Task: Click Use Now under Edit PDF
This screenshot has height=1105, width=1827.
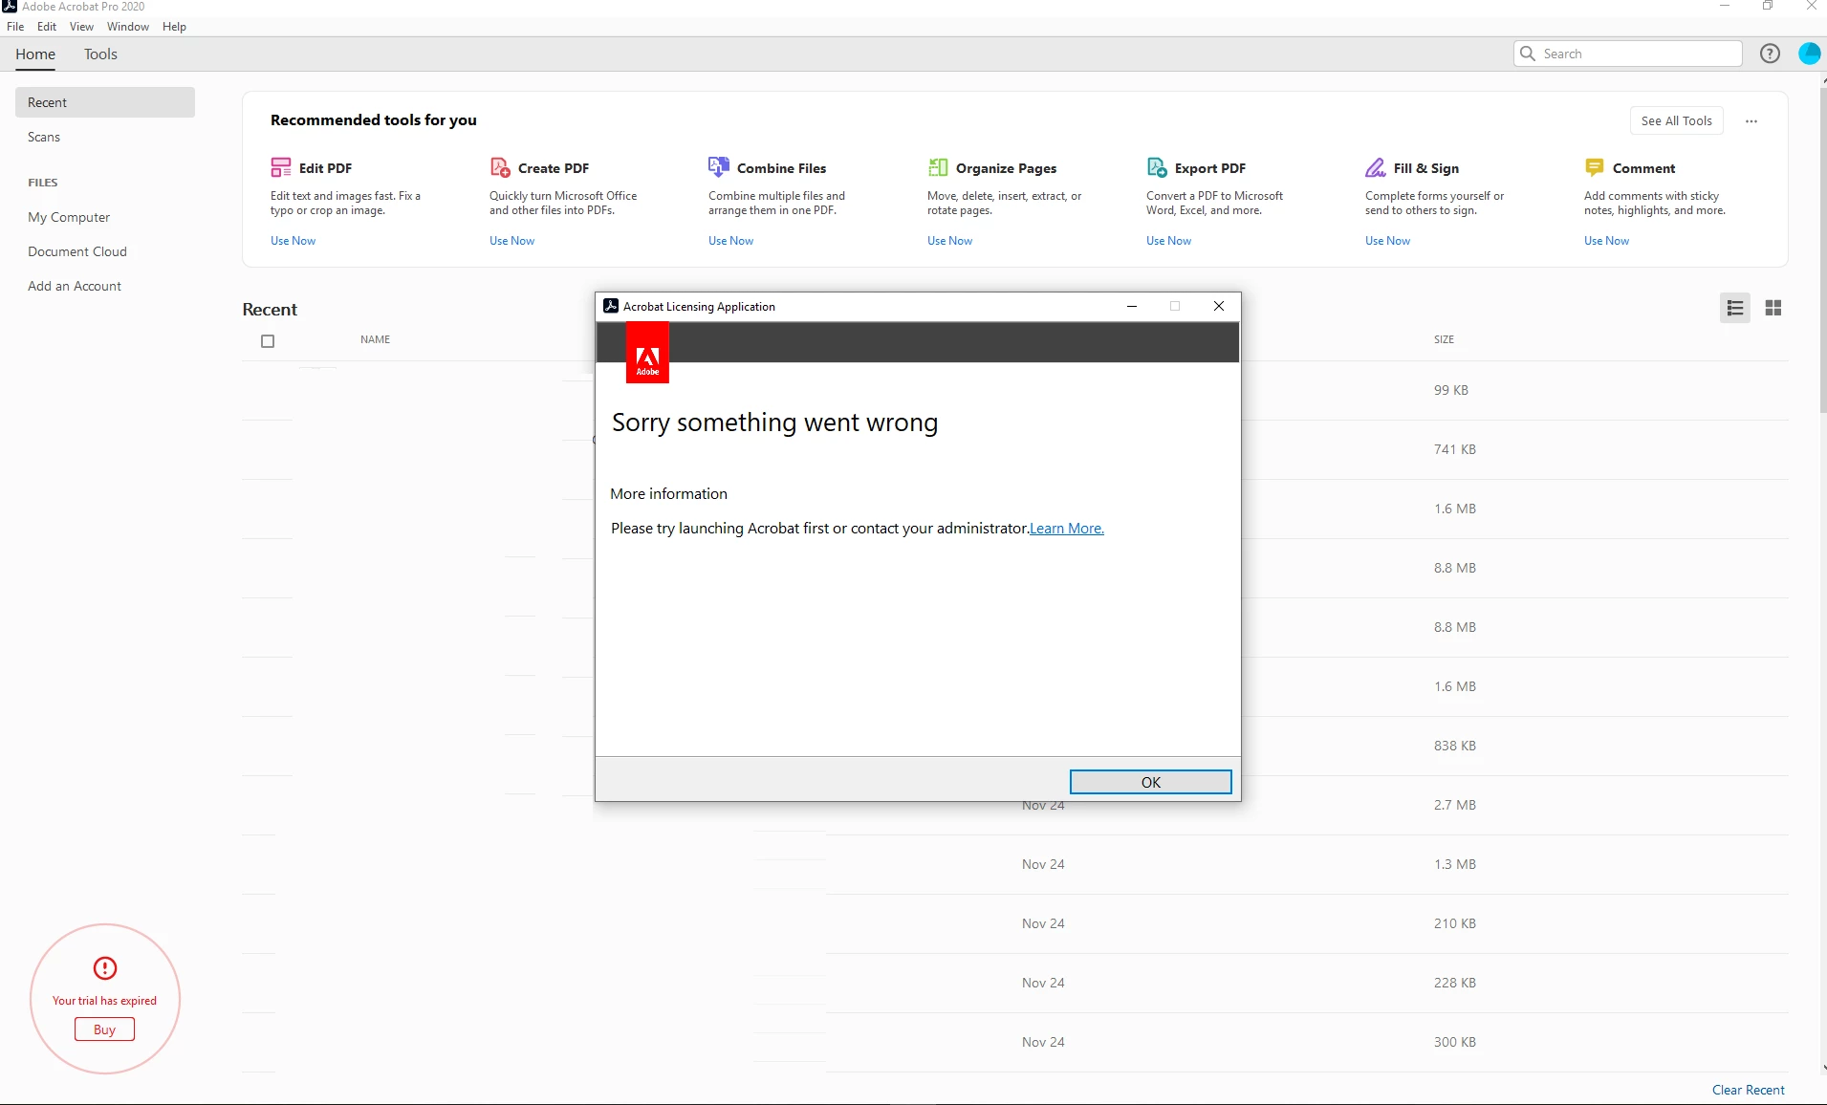Action: (x=293, y=241)
